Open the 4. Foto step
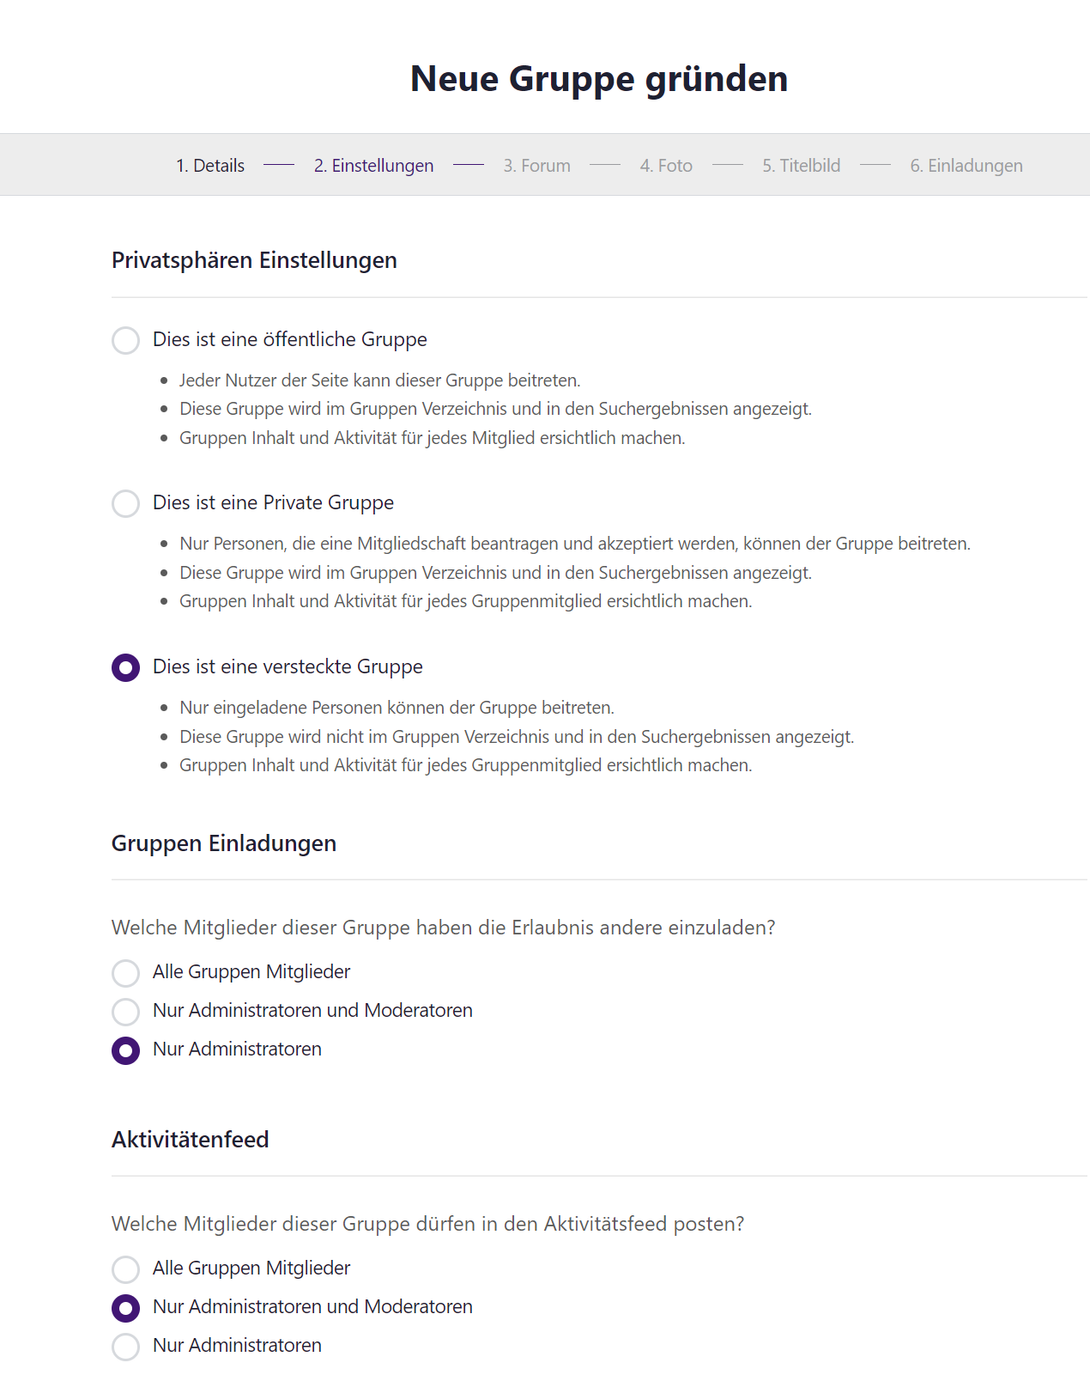Screen dimensions: 1090x1381 pos(666,166)
